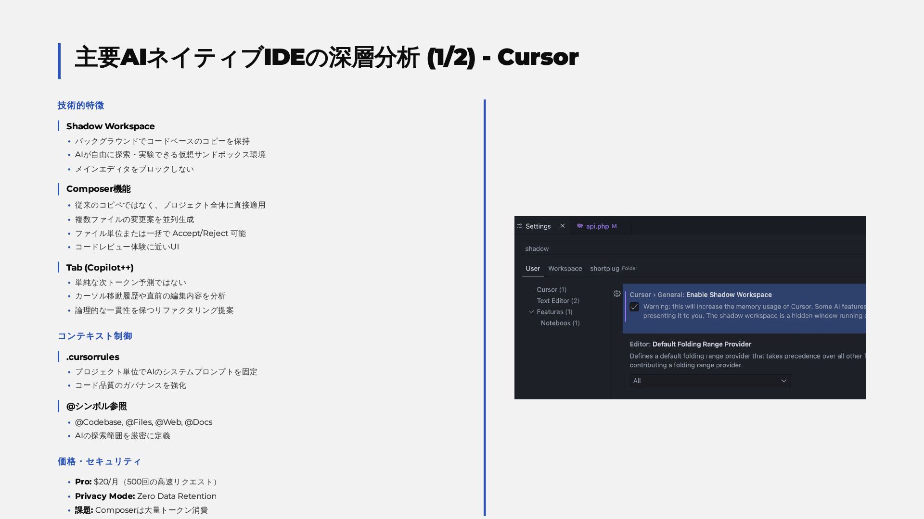Select Features (1) category label

point(554,312)
